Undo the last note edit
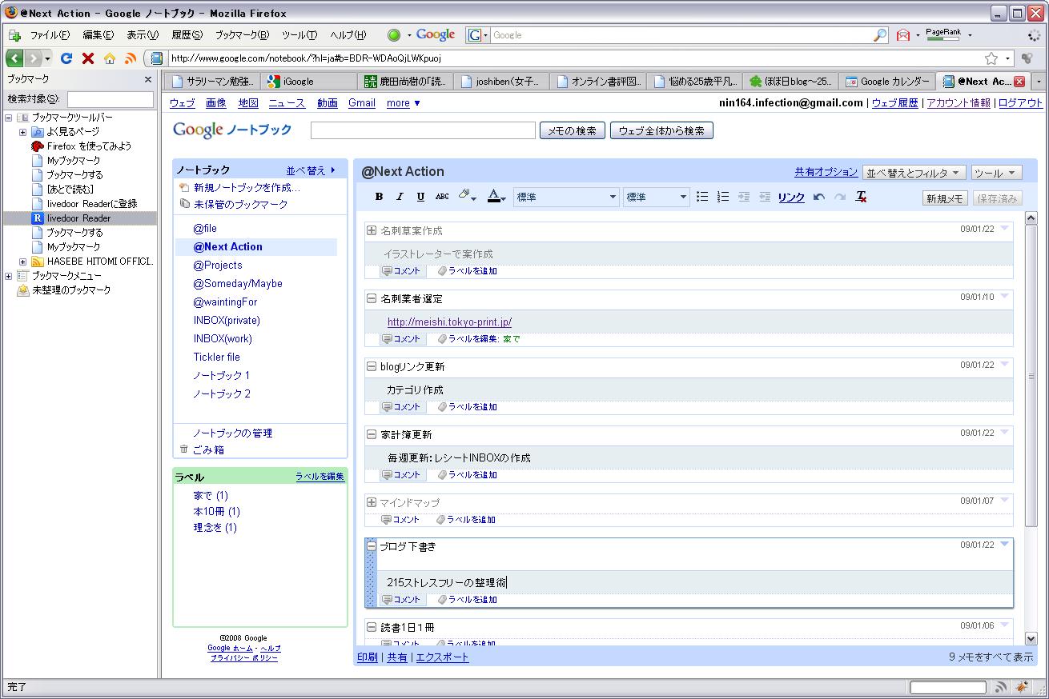This screenshot has height=699, width=1049. (819, 197)
